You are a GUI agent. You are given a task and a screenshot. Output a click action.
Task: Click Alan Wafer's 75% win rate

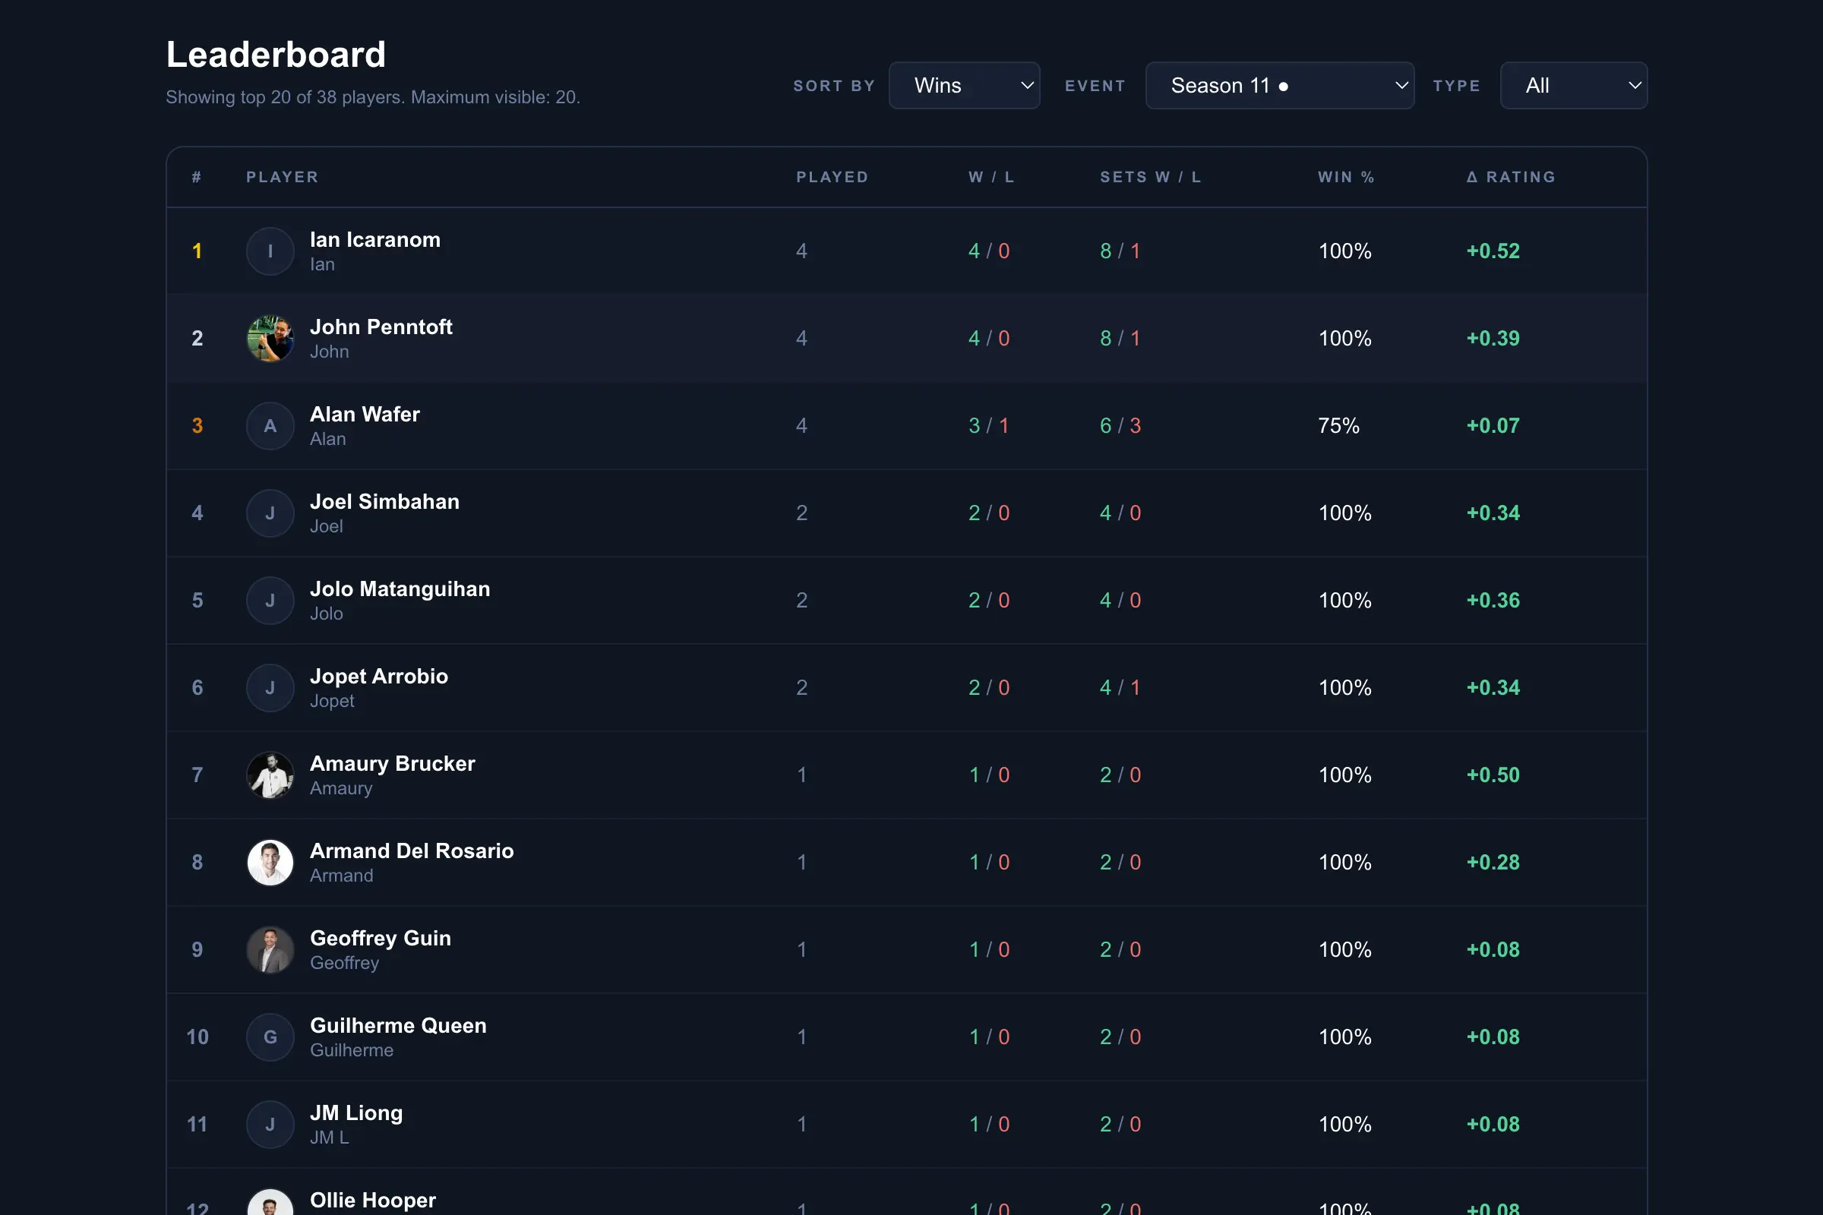pos(1338,425)
